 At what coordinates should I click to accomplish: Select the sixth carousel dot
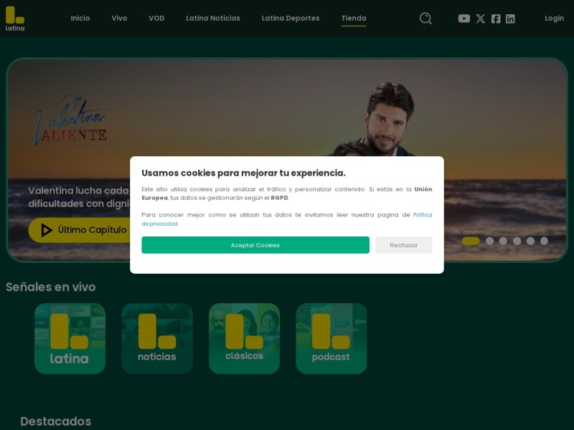tap(544, 241)
